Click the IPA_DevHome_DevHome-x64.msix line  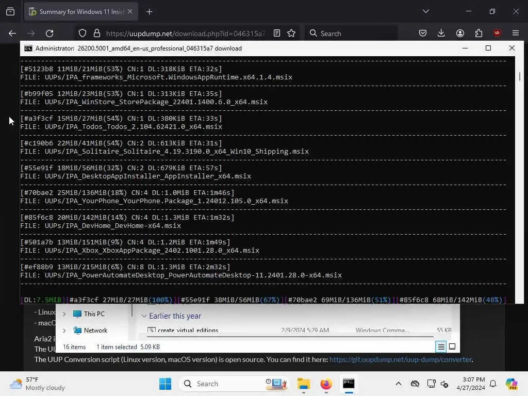coord(101,226)
